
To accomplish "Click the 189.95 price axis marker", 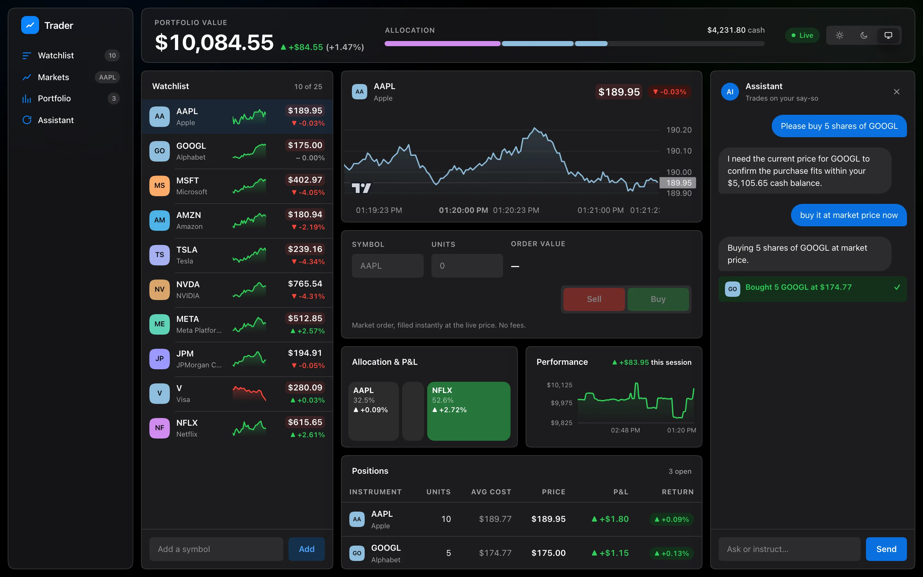I will [x=678, y=183].
